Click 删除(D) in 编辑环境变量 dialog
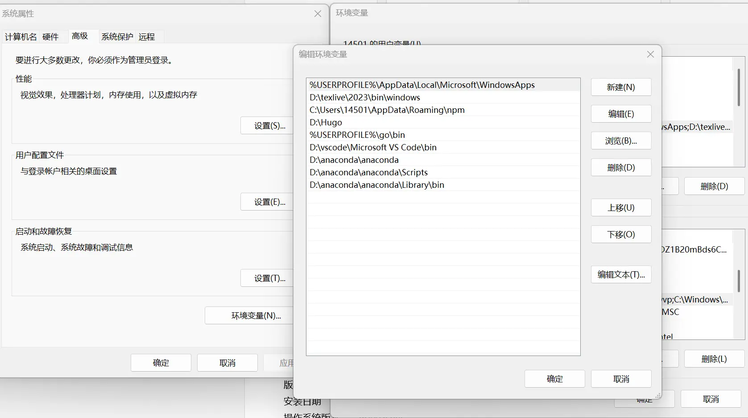This screenshot has height=418, width=748. click(x=621, y=167)
